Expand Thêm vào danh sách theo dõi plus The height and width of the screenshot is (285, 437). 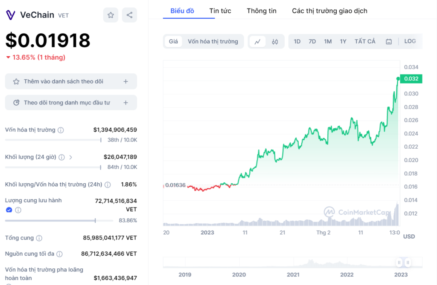(125, 81)
